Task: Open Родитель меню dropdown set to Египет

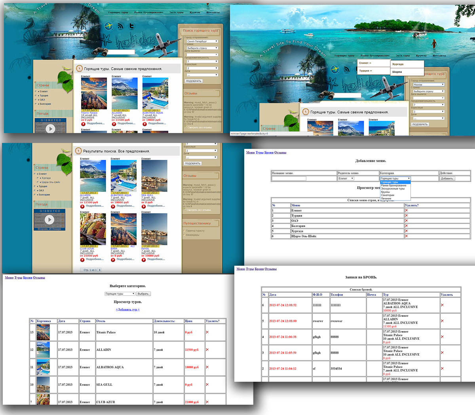Action: [346, 179]
